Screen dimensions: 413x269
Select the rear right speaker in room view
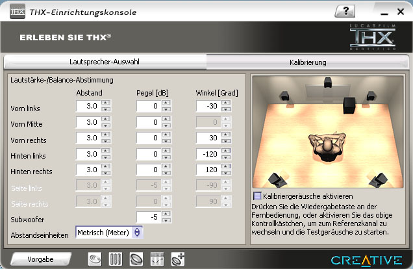379,180
